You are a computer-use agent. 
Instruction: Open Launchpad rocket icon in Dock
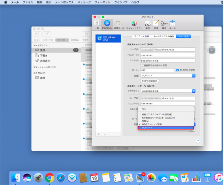point(38,178)
